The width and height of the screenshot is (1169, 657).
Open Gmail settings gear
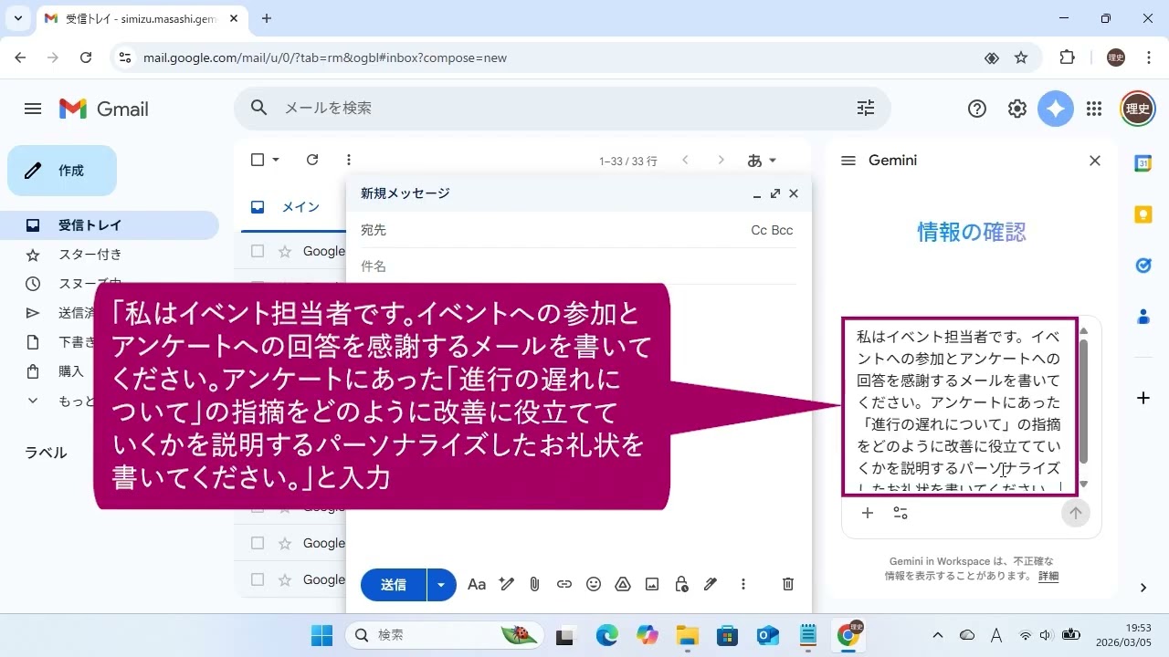pos(1017,109)
